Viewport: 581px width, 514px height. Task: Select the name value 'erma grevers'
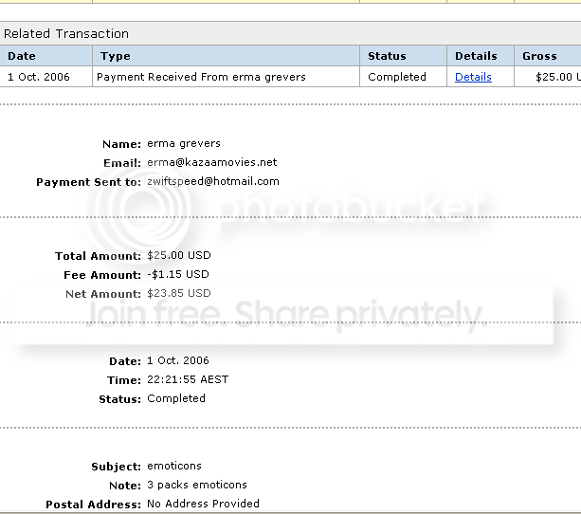184,143
